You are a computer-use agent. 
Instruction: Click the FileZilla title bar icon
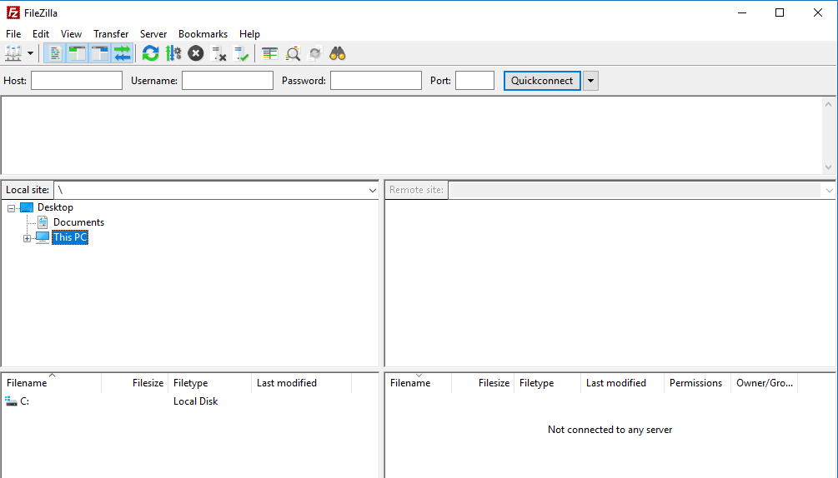(x=13, y=12)
